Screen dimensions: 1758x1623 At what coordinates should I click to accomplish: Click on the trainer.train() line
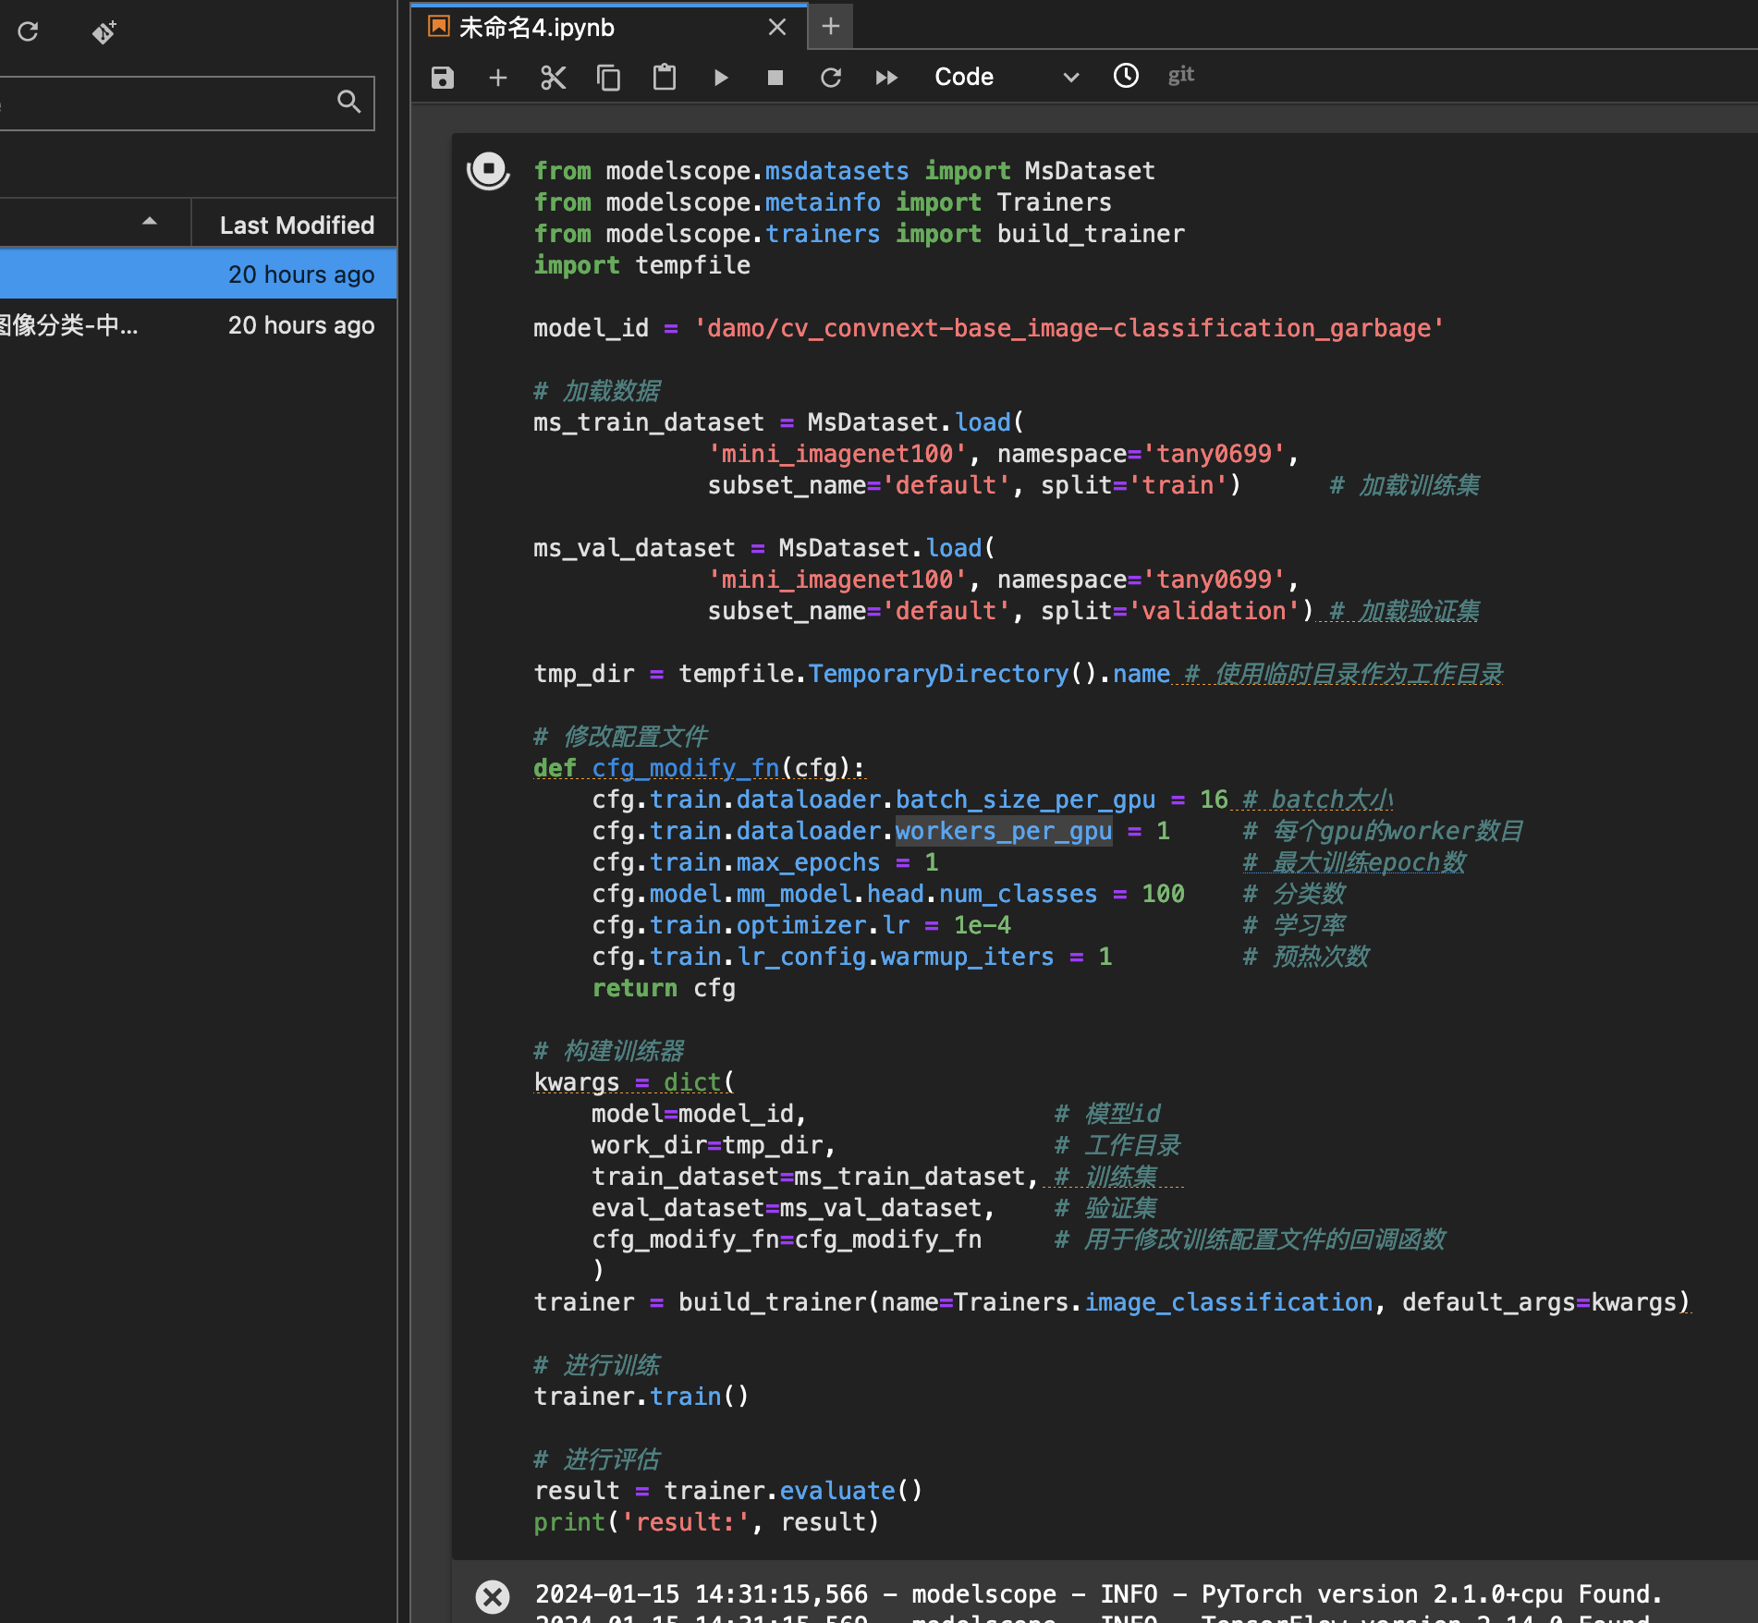tap(641, 1397)
